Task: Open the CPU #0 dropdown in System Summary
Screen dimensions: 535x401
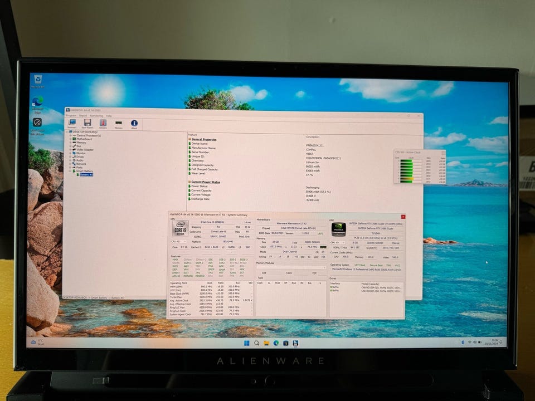Action: coord(178,242)
